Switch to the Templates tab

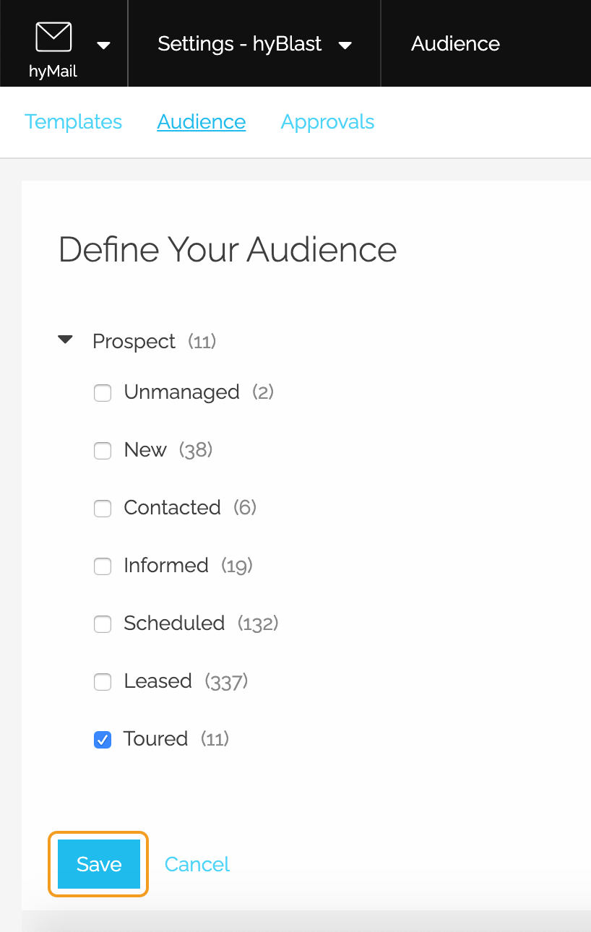coord(73,121)
